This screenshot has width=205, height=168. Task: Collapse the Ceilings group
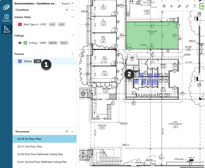pos(73,35)
